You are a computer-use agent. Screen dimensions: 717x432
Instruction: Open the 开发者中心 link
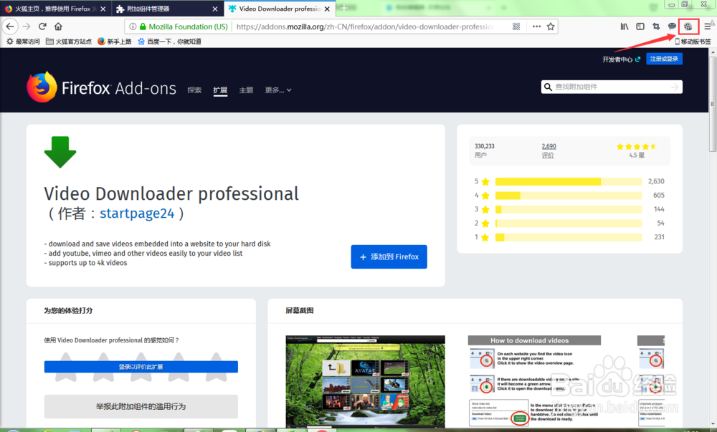621,59
